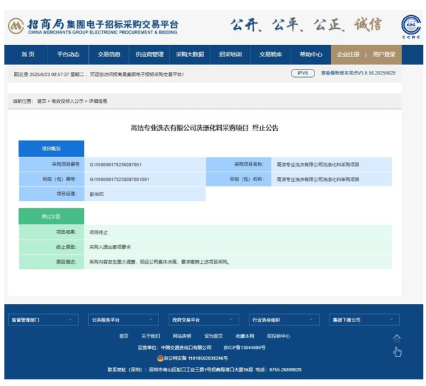
Task: Open the 帮助中心 menu
Action: (311, 55)
